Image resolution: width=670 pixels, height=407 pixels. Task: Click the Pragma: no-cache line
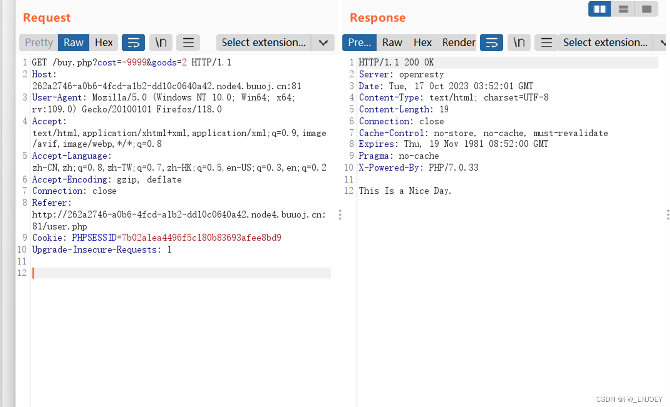click(399, 156)
